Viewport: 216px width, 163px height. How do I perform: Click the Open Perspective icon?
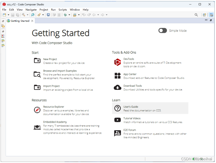point(204,15)
